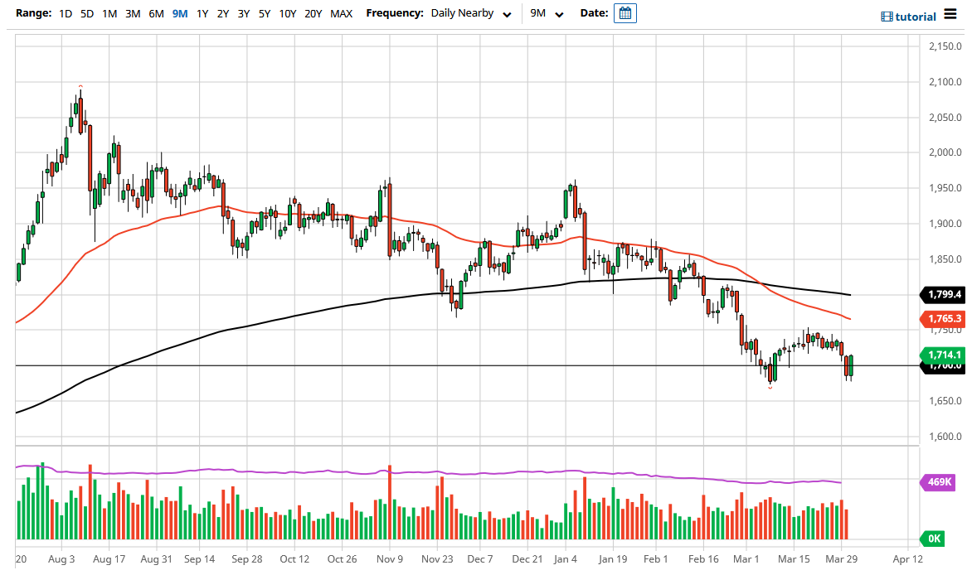Click the purple 469K volume average label
Viewport: 972px width, 575px height.
(x=938, y=482)
